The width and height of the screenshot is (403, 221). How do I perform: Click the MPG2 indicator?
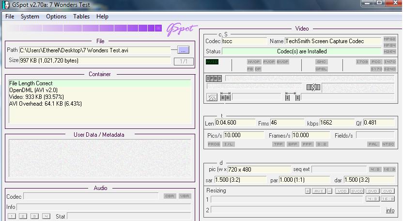[389, 39]
